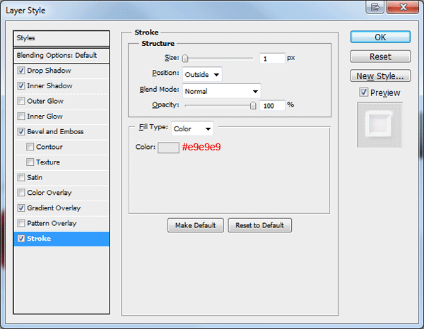Uncheck the Gradient Overlay checkbox
The height and width of the screenshot is (329, 424).
coord(21,208)
